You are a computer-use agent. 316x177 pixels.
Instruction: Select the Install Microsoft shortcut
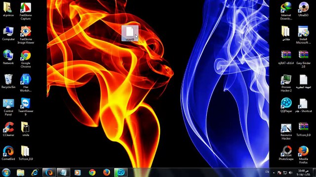click(x=303, y=35)
